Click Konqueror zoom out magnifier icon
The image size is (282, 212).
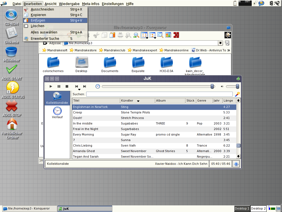click(x=128, y=35)
